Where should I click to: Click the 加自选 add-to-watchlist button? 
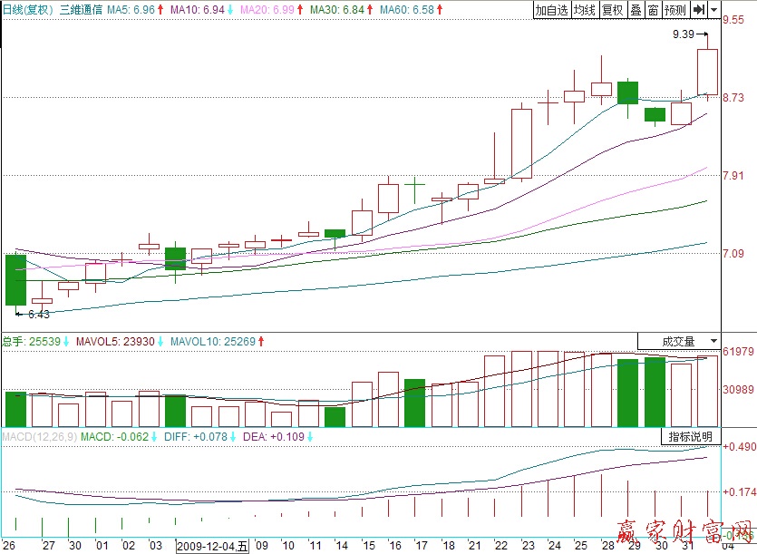point(550,10)
